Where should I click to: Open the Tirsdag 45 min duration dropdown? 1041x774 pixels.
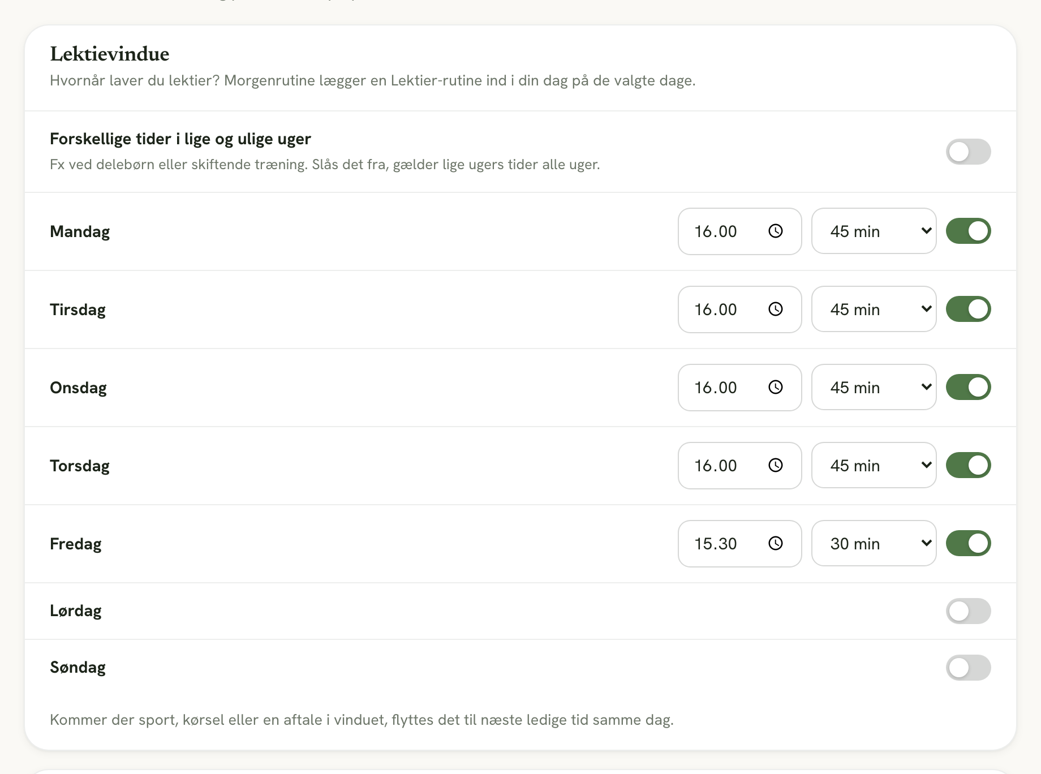(874, 309)
